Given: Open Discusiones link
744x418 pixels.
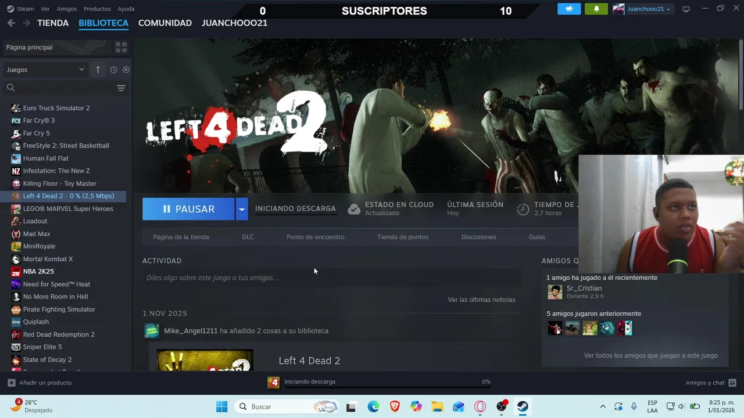Looking at the screenshot, I should (479, 237).
